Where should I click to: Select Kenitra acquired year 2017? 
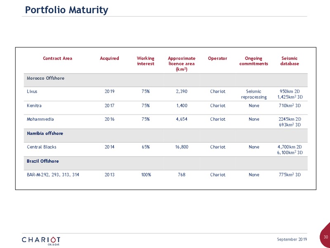(109, 105)
